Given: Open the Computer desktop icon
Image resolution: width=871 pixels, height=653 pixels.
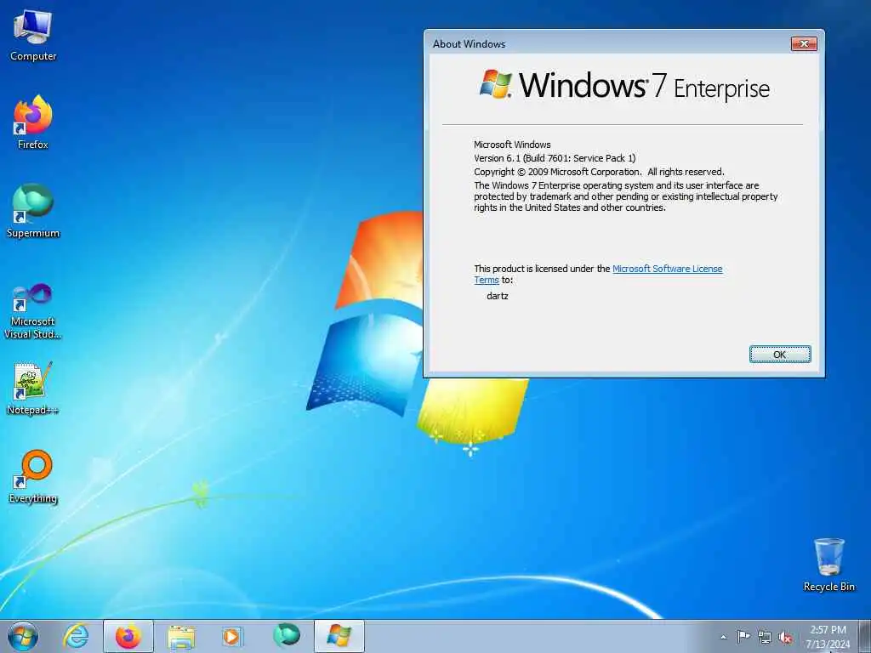Looking at the screenshot, I should click(x=33, y=36).
